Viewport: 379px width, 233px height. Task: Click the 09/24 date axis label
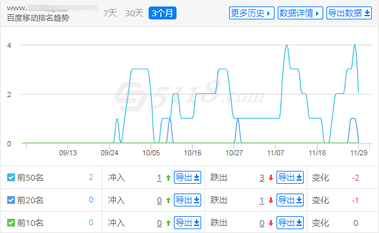pyautogui.click(x=109, y=153)
